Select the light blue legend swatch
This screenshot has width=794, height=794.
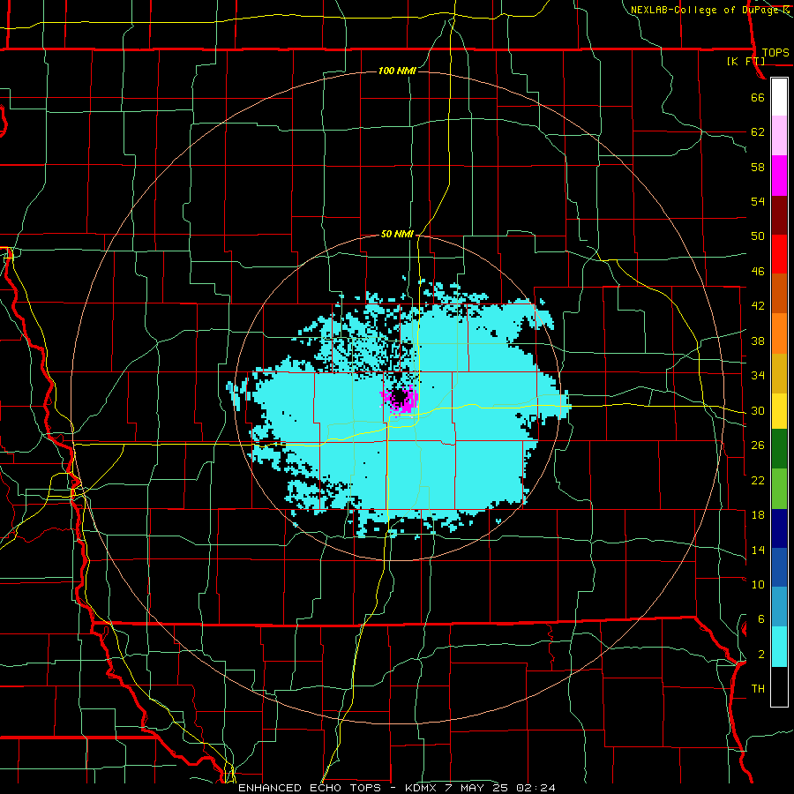pyautogui.click(x=779, y=607)
